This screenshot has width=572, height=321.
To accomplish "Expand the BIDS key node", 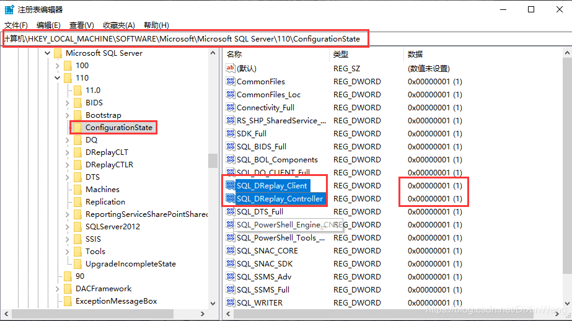I will (67, 103).
